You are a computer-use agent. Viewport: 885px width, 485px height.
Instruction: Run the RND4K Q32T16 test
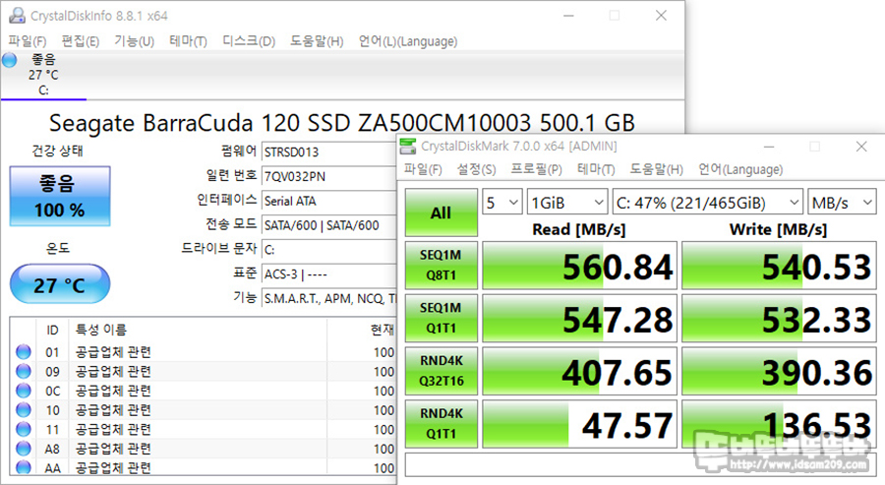442,371
